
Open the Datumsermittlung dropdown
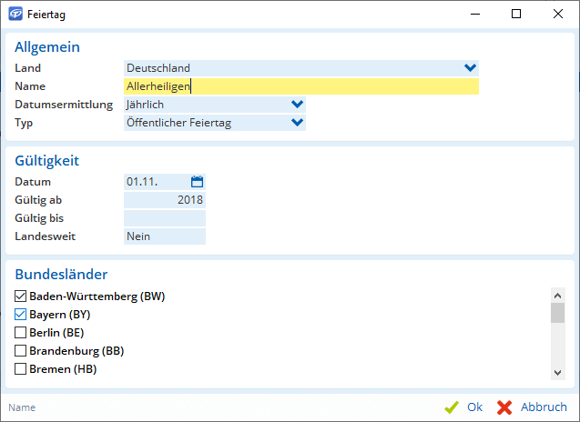(x=296, y=105)
